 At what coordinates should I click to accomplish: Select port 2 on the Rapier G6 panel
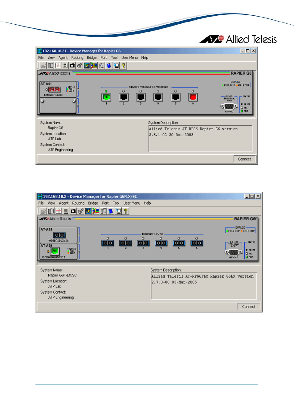point(124,97)
